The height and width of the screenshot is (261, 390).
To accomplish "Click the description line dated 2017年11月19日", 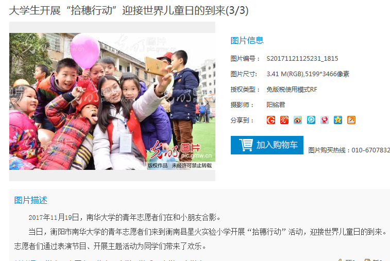I will pos(125,217).
